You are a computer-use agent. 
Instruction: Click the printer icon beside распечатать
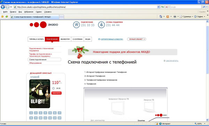click(164, 61)
